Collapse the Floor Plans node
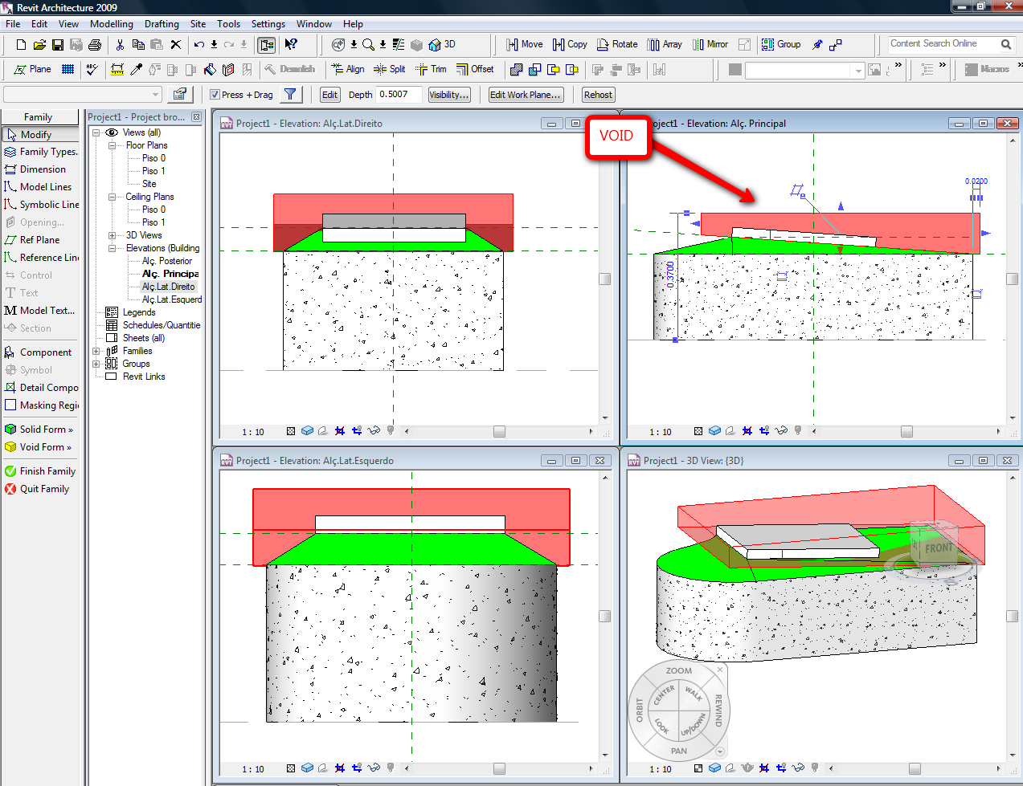Screen dimensions: 1023x786 coord(112,145)
